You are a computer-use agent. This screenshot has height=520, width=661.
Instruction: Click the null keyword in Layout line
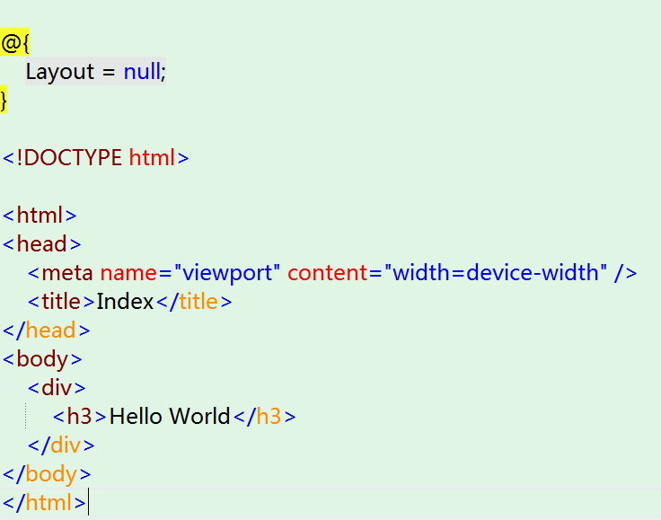pyautogui.click(x=142, y=71)
